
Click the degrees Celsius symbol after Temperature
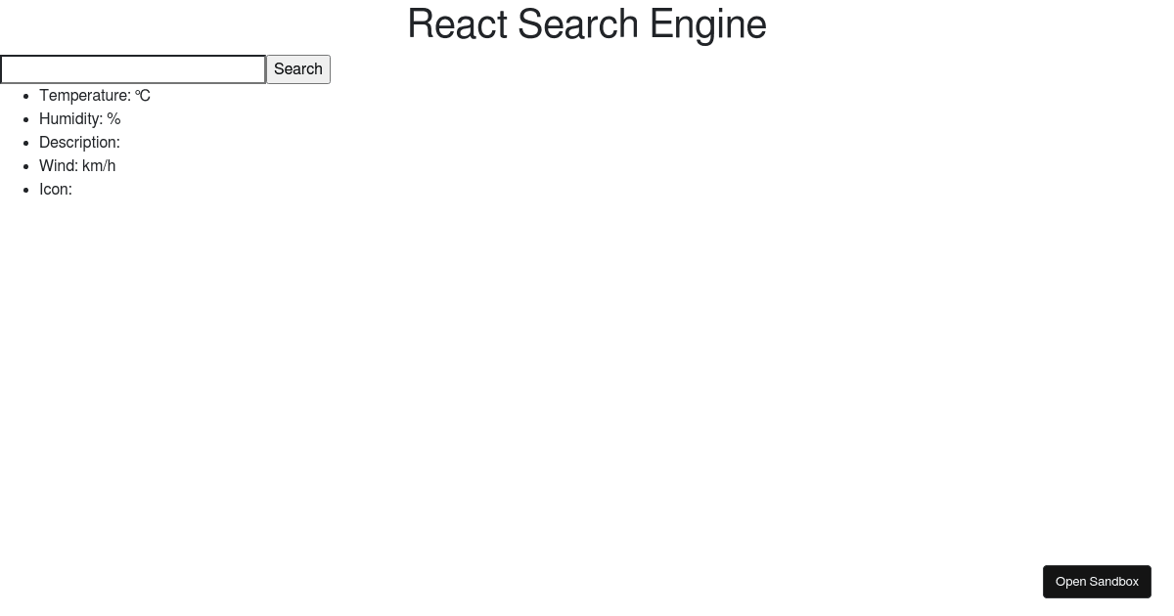point(143,96)
